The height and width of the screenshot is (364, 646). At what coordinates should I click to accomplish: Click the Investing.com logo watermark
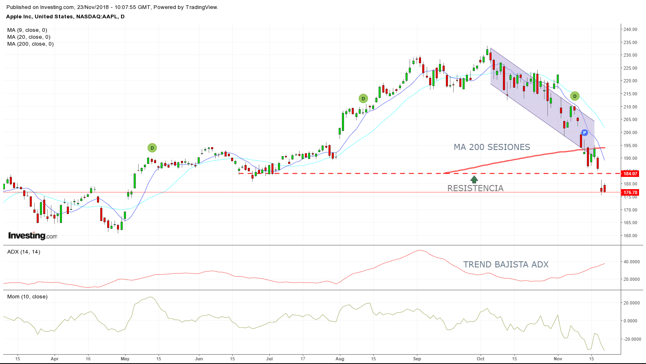point(33,236)
